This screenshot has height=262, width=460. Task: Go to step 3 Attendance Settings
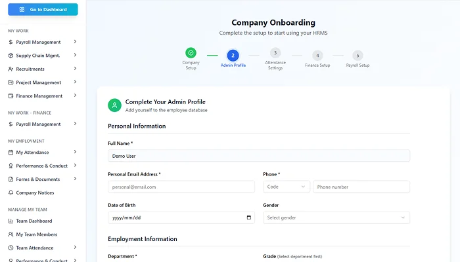pos(275,53)
